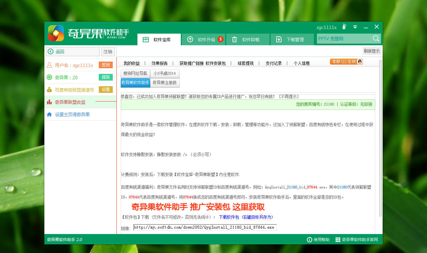
Task: Switch to the 软件升级 tab
Action: 203,40
